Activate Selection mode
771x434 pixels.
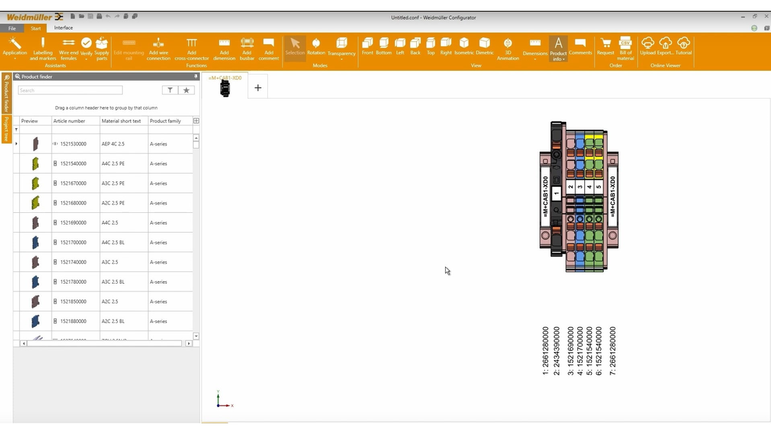[295, 47]
